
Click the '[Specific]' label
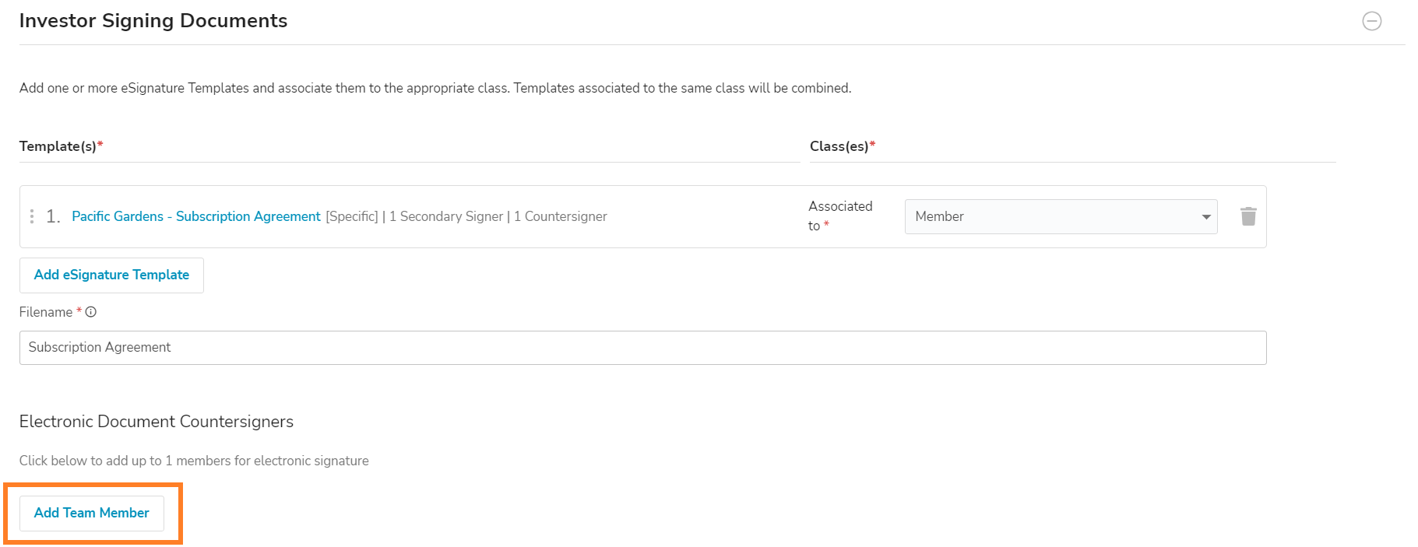tap(352, 216)
